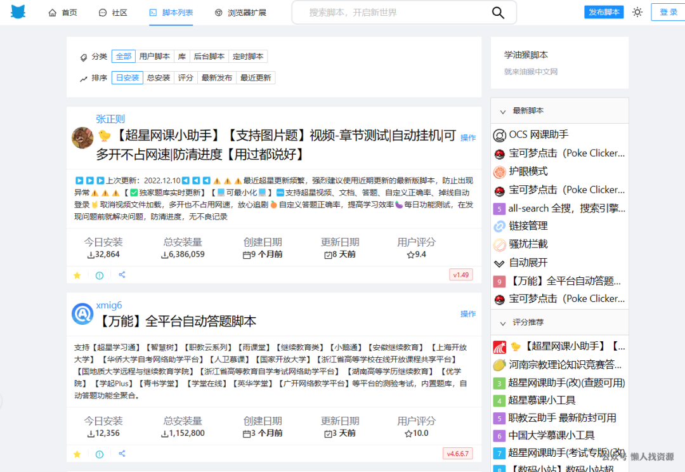The height and width of the screenshot is (472, 685).
Task: Open 【万能】全平台自动答题脚本 title
Action: coord(176,321)
